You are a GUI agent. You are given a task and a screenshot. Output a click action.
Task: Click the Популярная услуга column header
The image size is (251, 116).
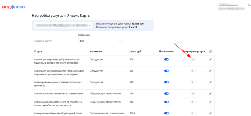point(194,51)
